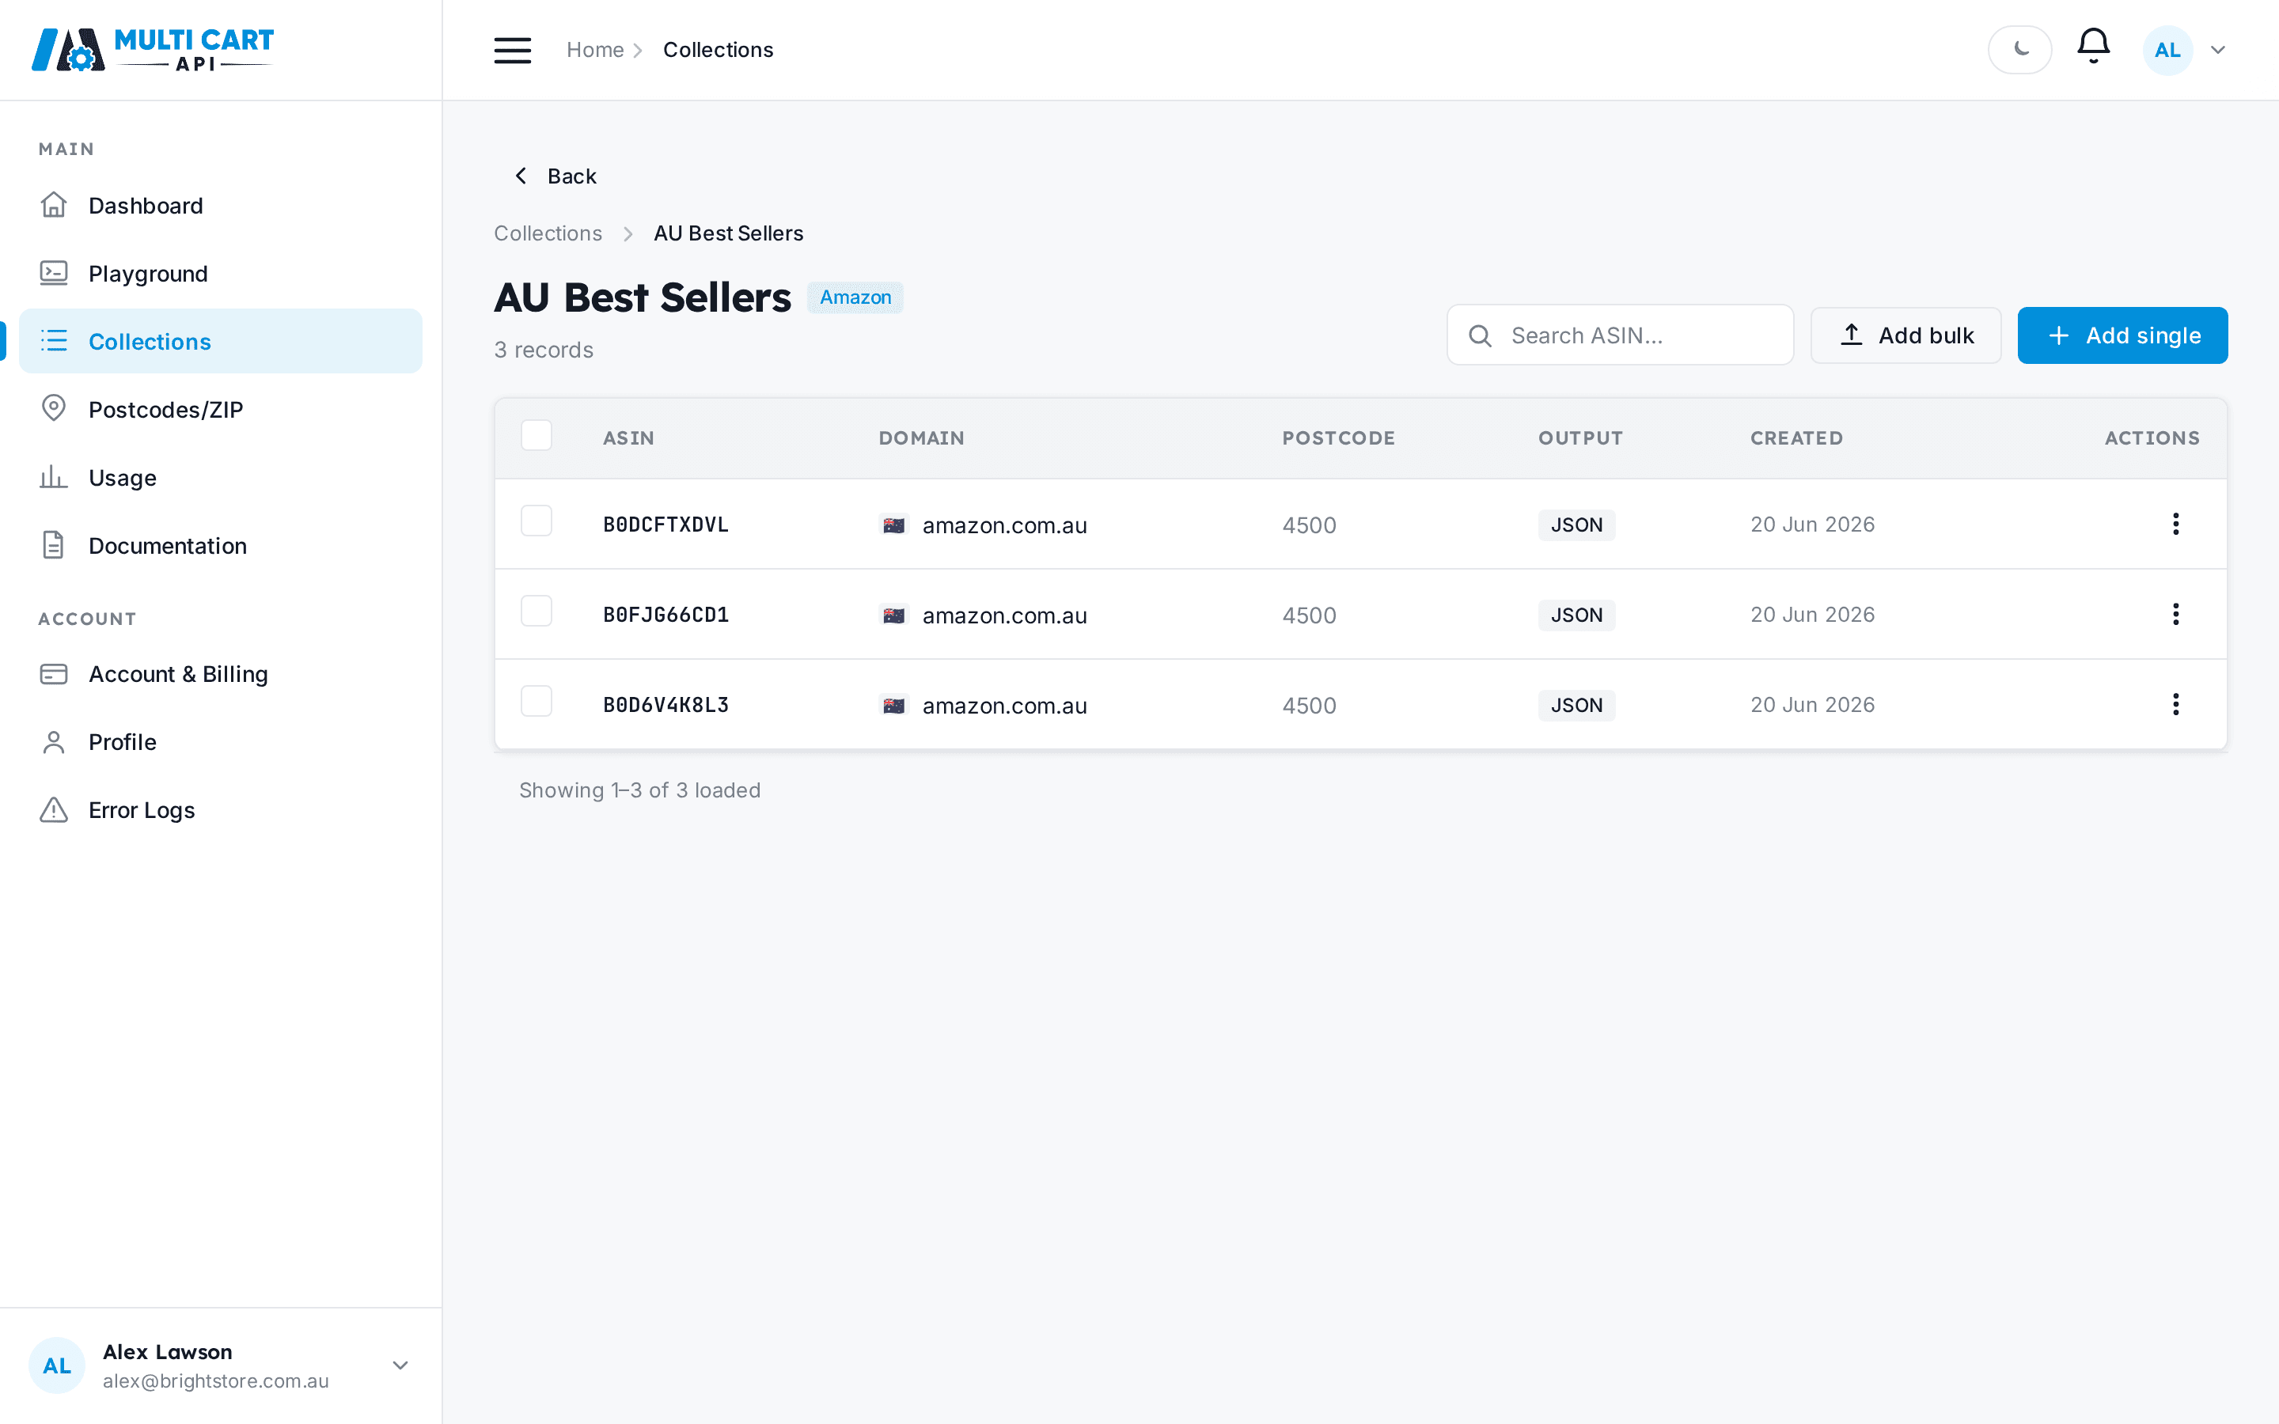2279x1424 pixels.
Task: Open Postcodes/ZIP in the sidebar
Action: click(x=220, y=409)
